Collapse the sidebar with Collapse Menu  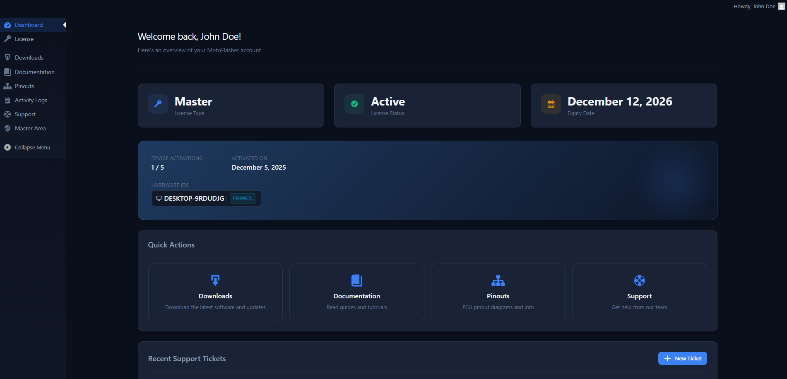33,147
